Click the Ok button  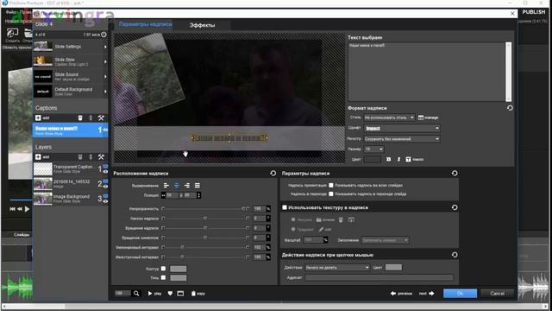point(460,294)
